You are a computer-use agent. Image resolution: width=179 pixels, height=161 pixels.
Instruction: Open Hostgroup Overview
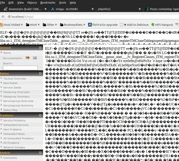tap(16, 92)
